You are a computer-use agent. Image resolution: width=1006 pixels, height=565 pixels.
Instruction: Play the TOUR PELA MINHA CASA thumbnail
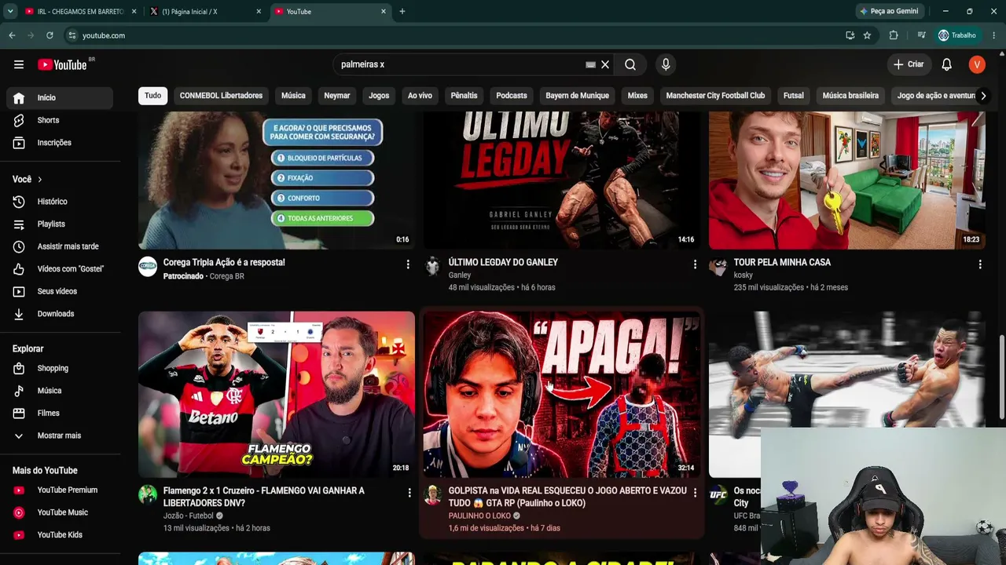(x=847, y=180)
